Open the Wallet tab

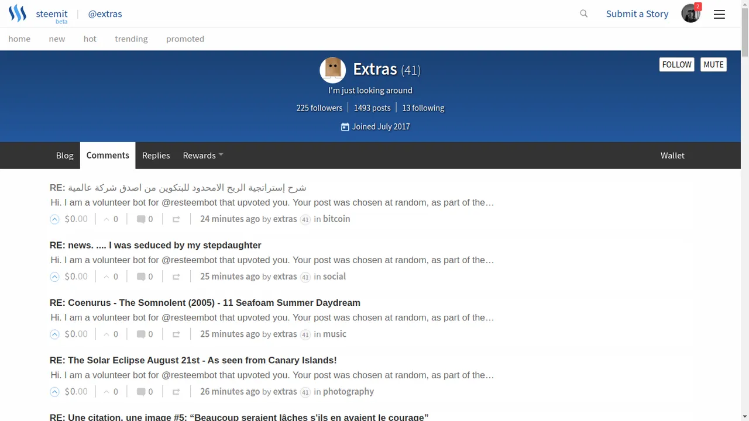pos(672,156)
